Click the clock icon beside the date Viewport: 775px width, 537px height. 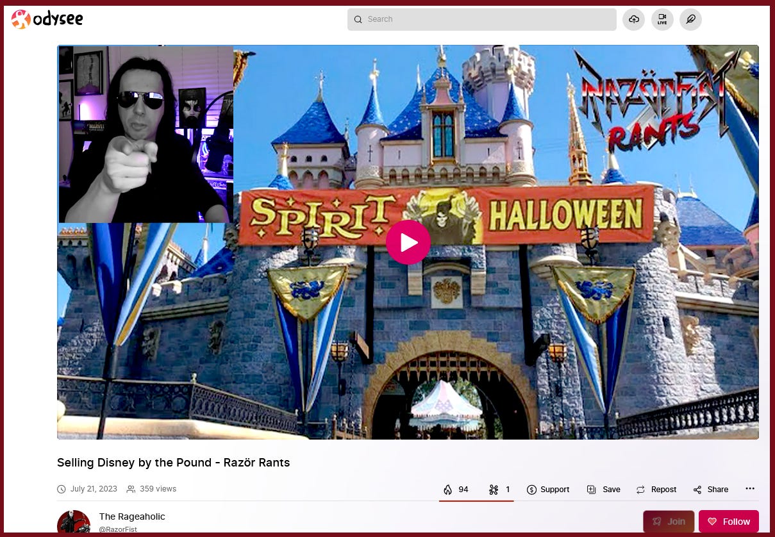tap(62, 490)
